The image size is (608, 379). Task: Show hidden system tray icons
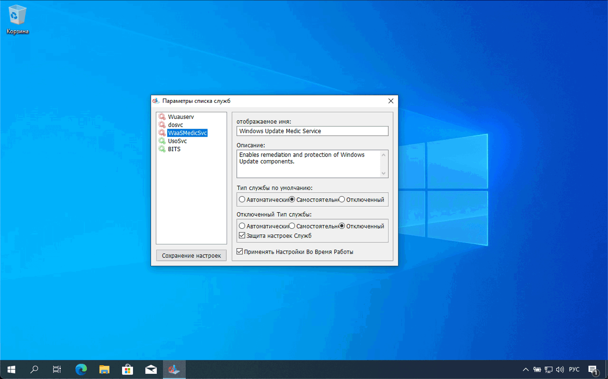click(x=525, y=369)
